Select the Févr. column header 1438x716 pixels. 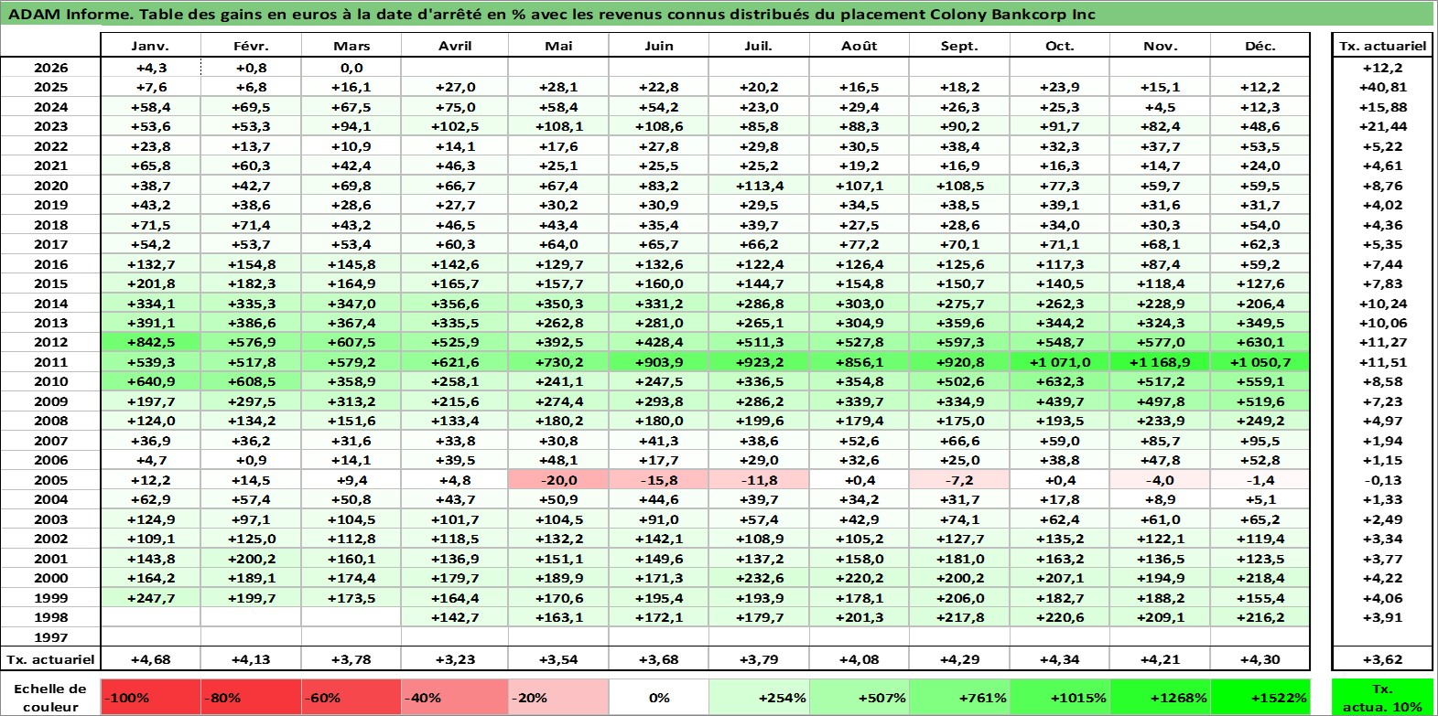click(x=251, y=46)
